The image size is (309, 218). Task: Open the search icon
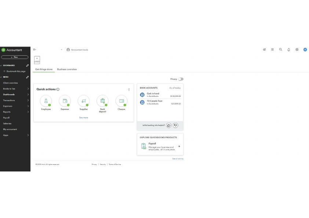click(x=280, y=49)
